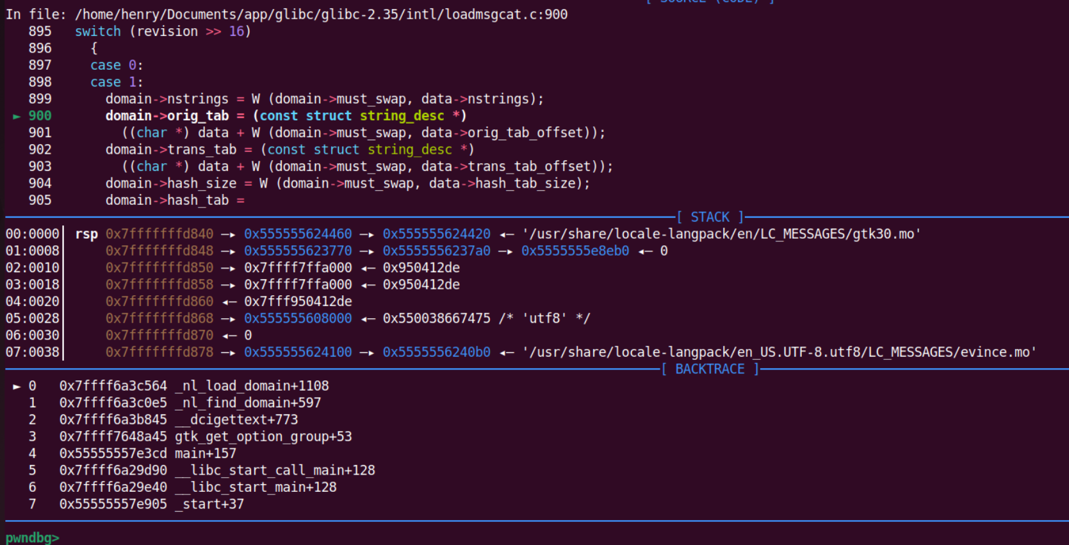Click the gtk30.mo locale path string
This screenshot has height=545, width=1069.
click(x=722, y=234)
